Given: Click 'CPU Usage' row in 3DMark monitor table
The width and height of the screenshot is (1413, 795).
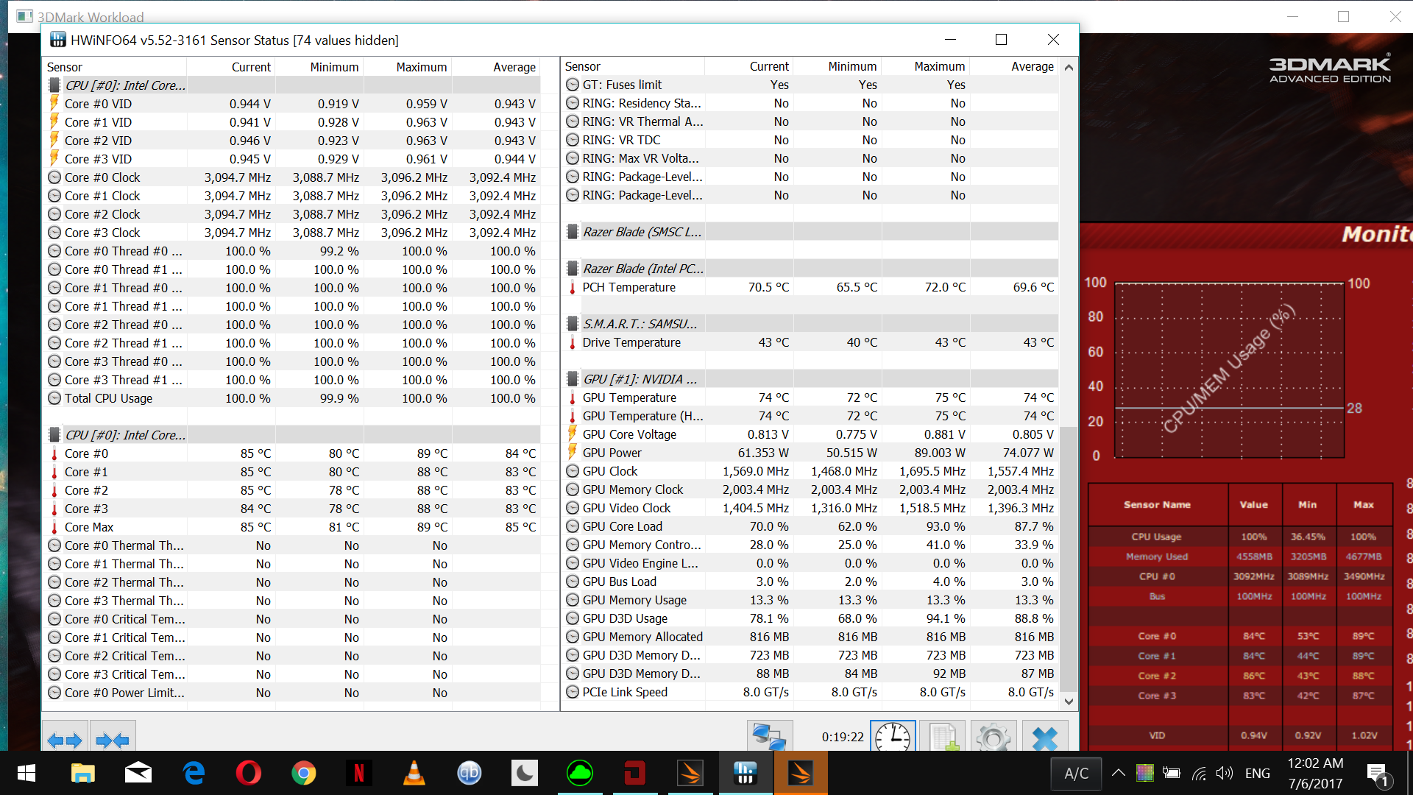Looking at the screenshot, I should (1240, 537).
